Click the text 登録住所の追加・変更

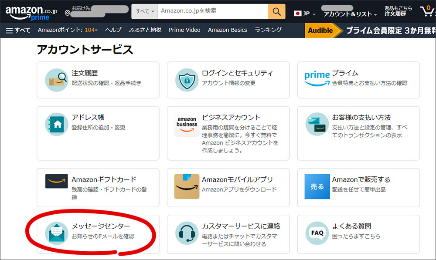99,128
